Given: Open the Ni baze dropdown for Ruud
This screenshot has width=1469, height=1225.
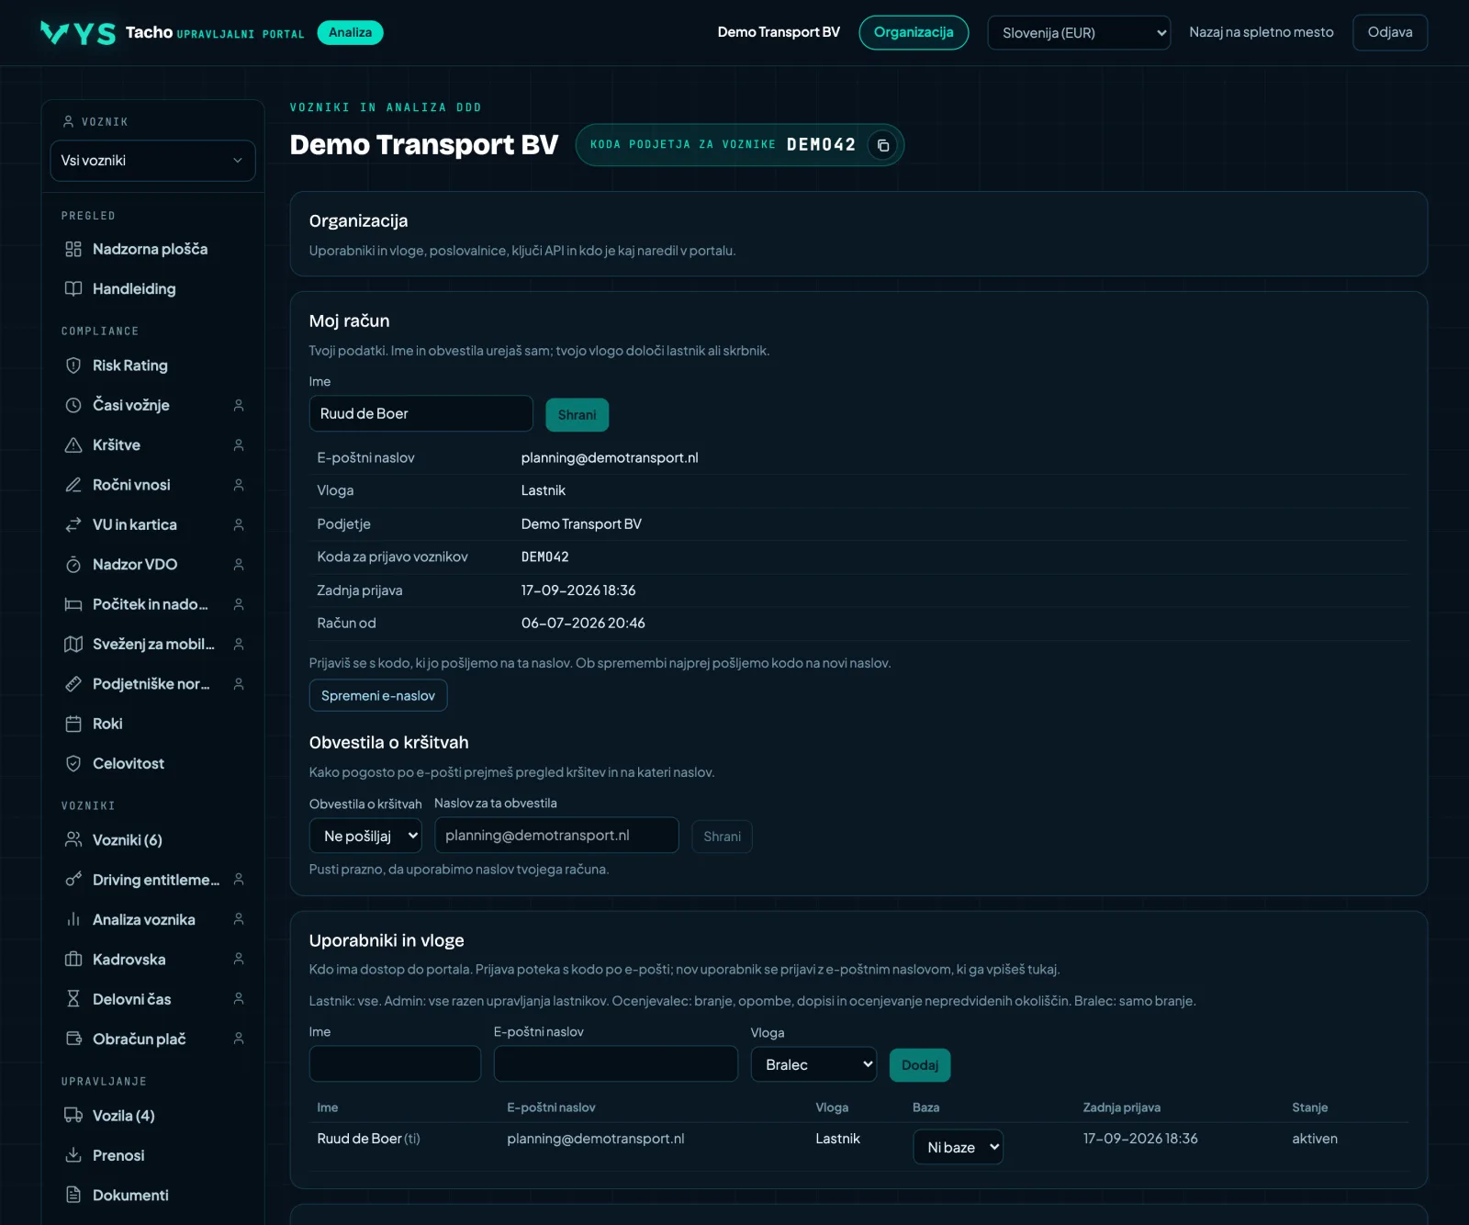Looking at the screenshot, I should 958,1147.
